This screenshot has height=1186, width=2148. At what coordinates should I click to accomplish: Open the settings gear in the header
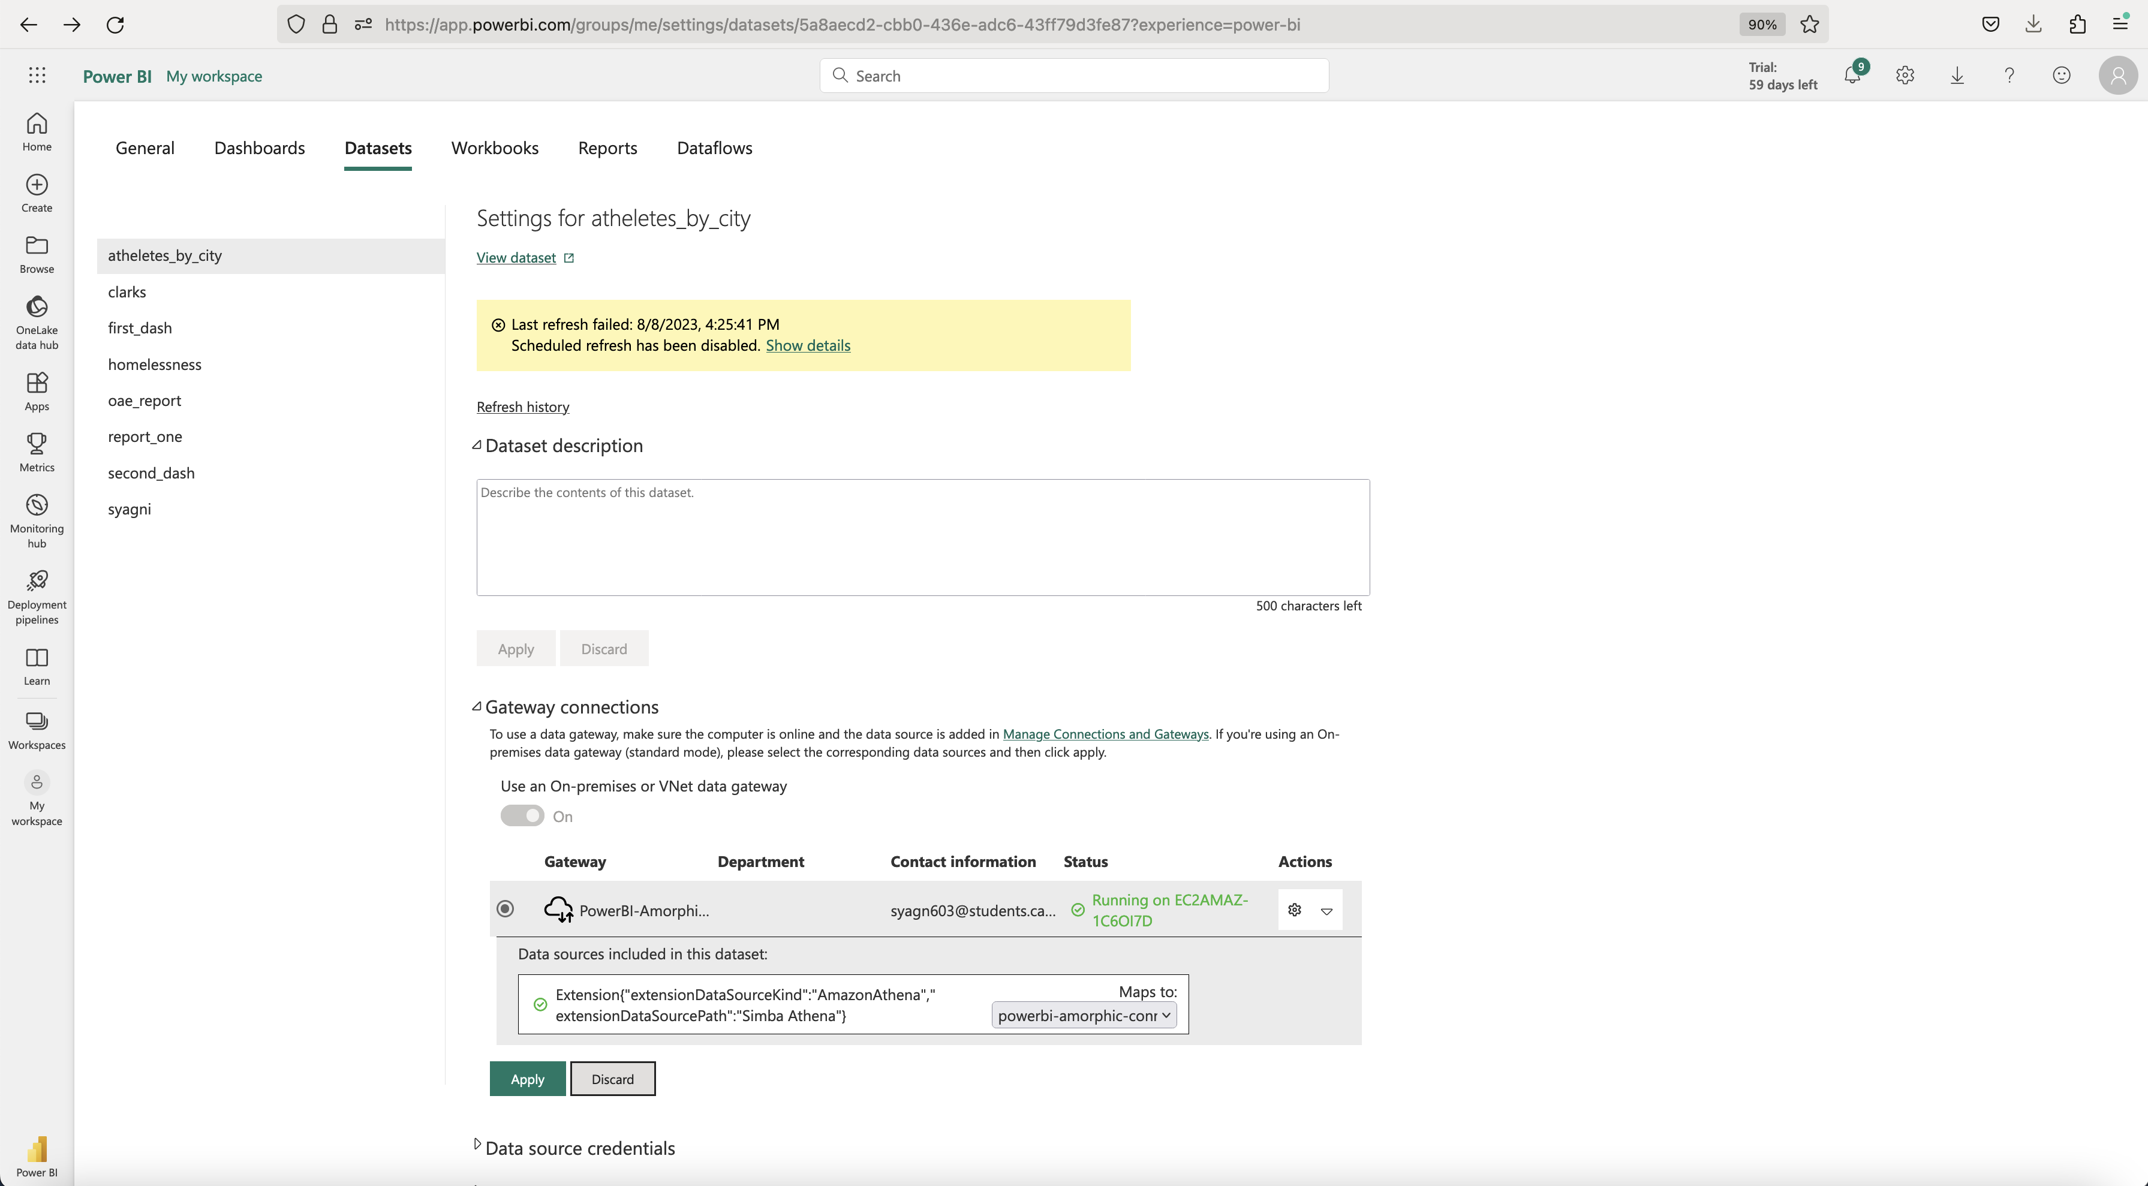pyautogui.click(x=1905, y=76)
